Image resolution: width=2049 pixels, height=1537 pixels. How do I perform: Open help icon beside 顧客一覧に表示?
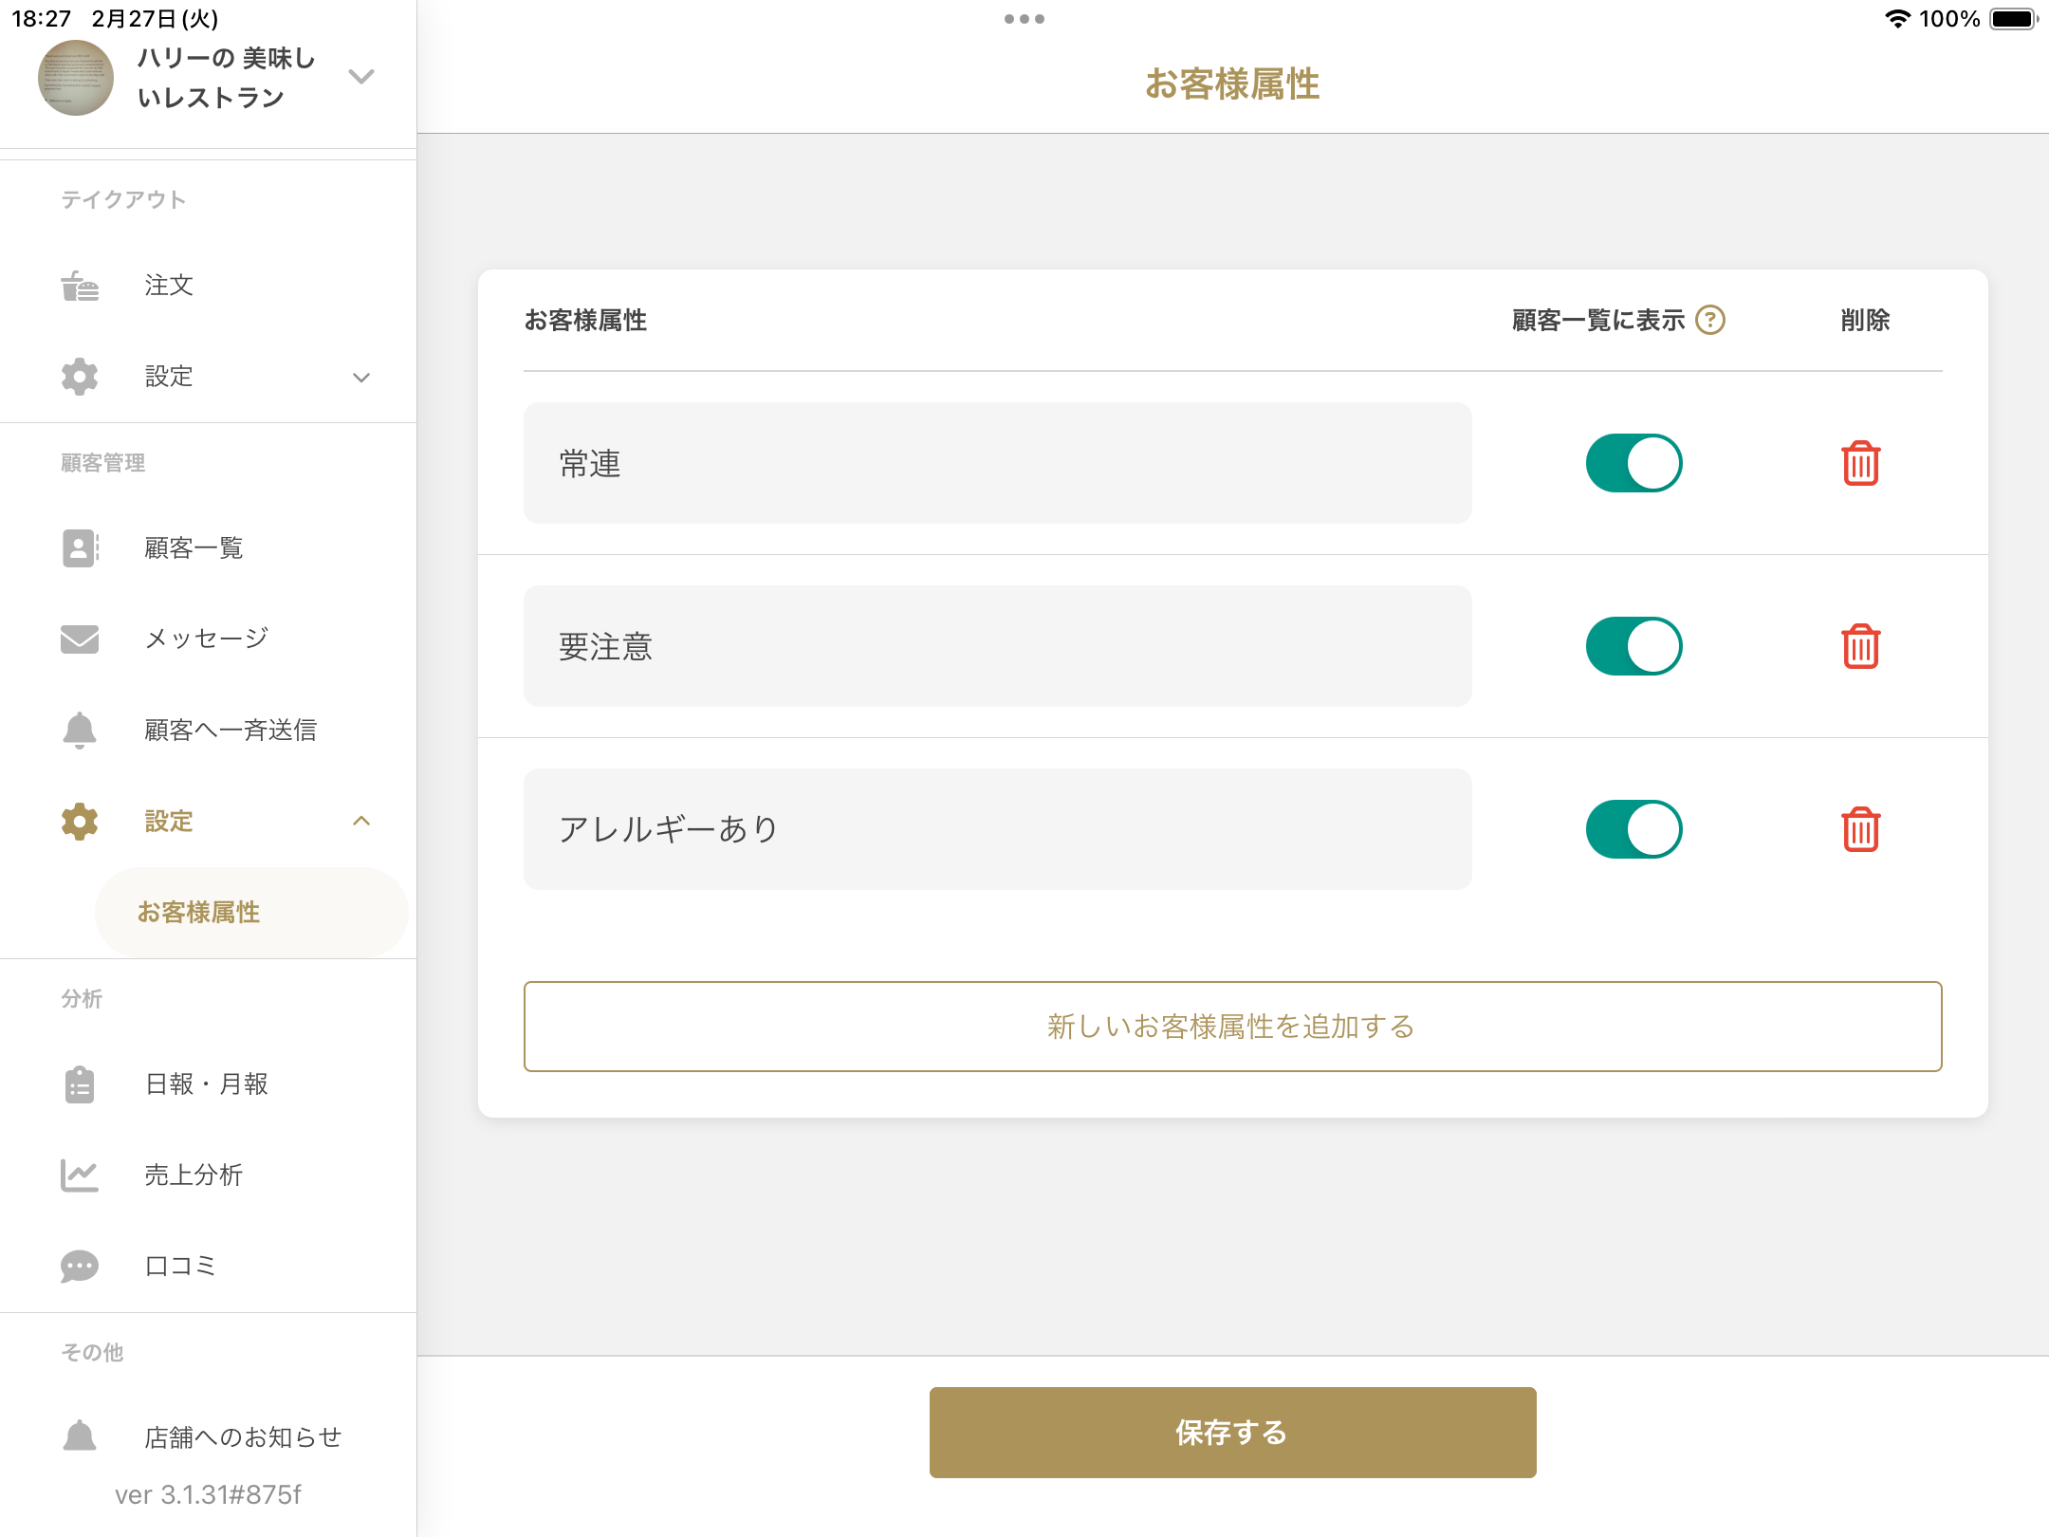(x=1710, y=320)
